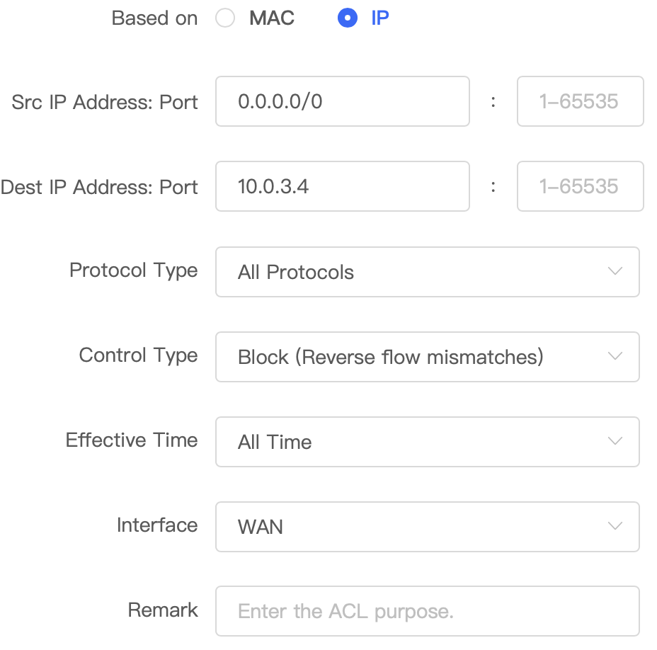Viewport: 657px width, 650px height.
Task: Open the Control Type dropdown showing Block
Action: 428,357
